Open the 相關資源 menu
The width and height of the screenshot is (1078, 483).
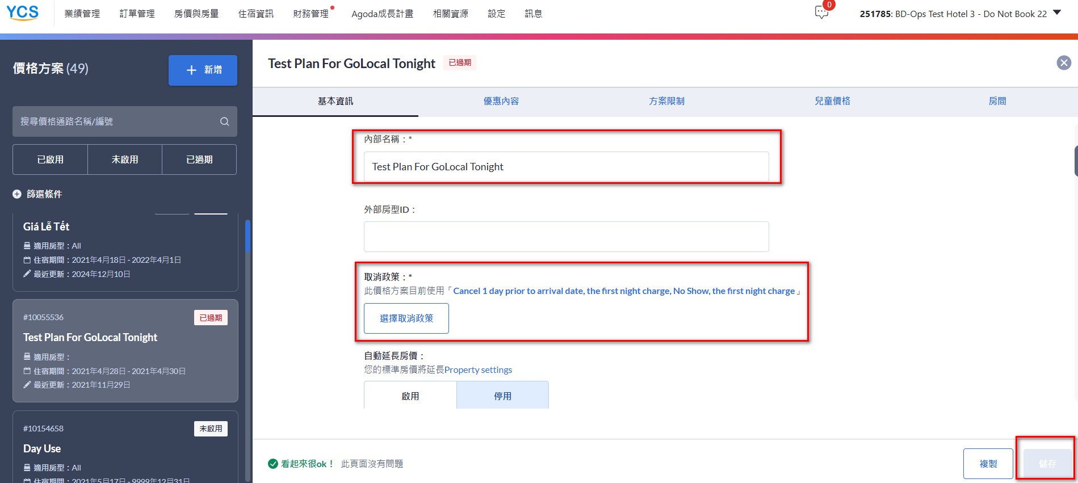click(x=451, y=14)
